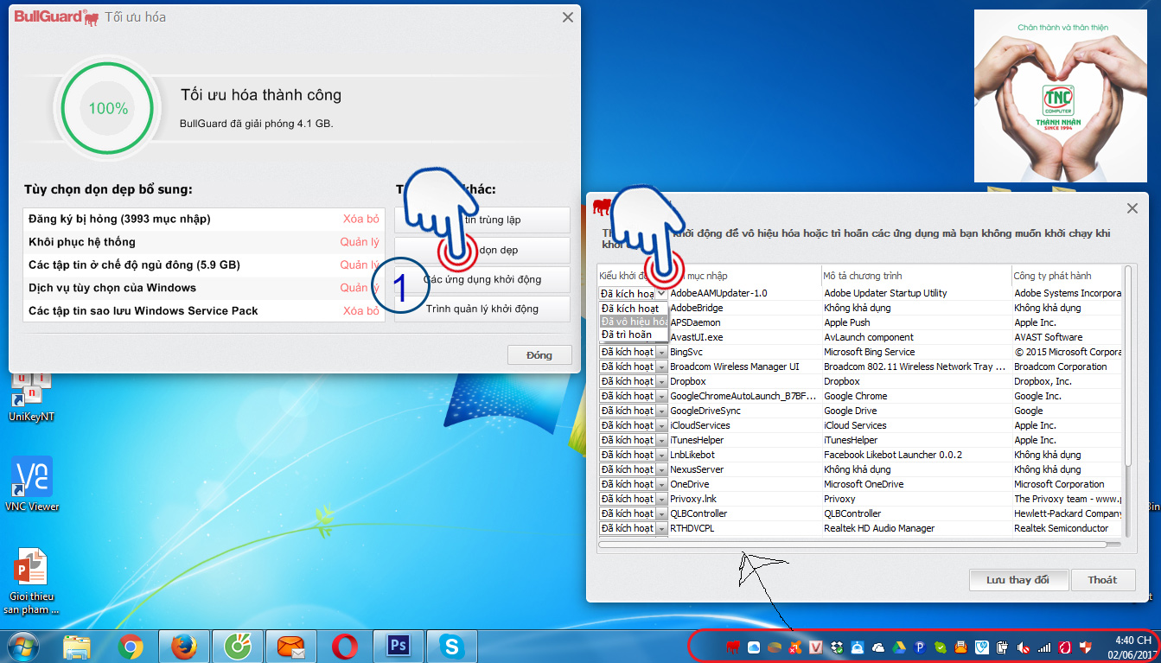
Task: Click the muted volume tray icon
Action: [x=1023, y=647]
